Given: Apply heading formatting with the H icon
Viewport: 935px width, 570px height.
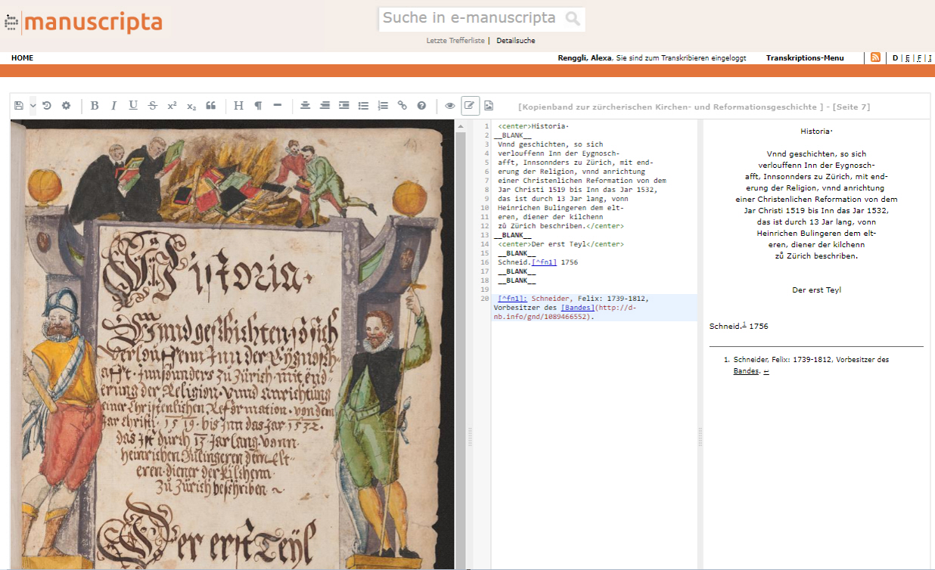Looking at the screenshot, I should (238, 105).
